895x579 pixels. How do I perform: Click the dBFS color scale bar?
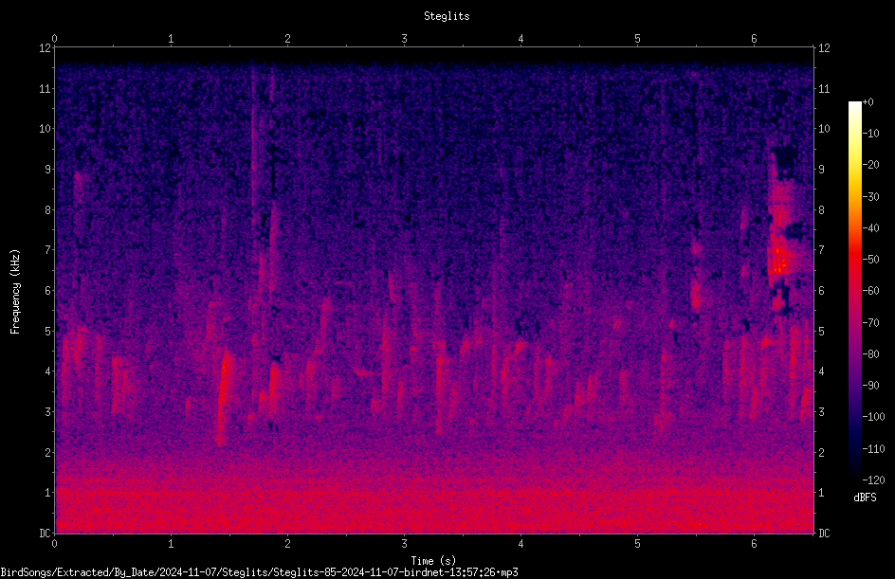(854, 290)
